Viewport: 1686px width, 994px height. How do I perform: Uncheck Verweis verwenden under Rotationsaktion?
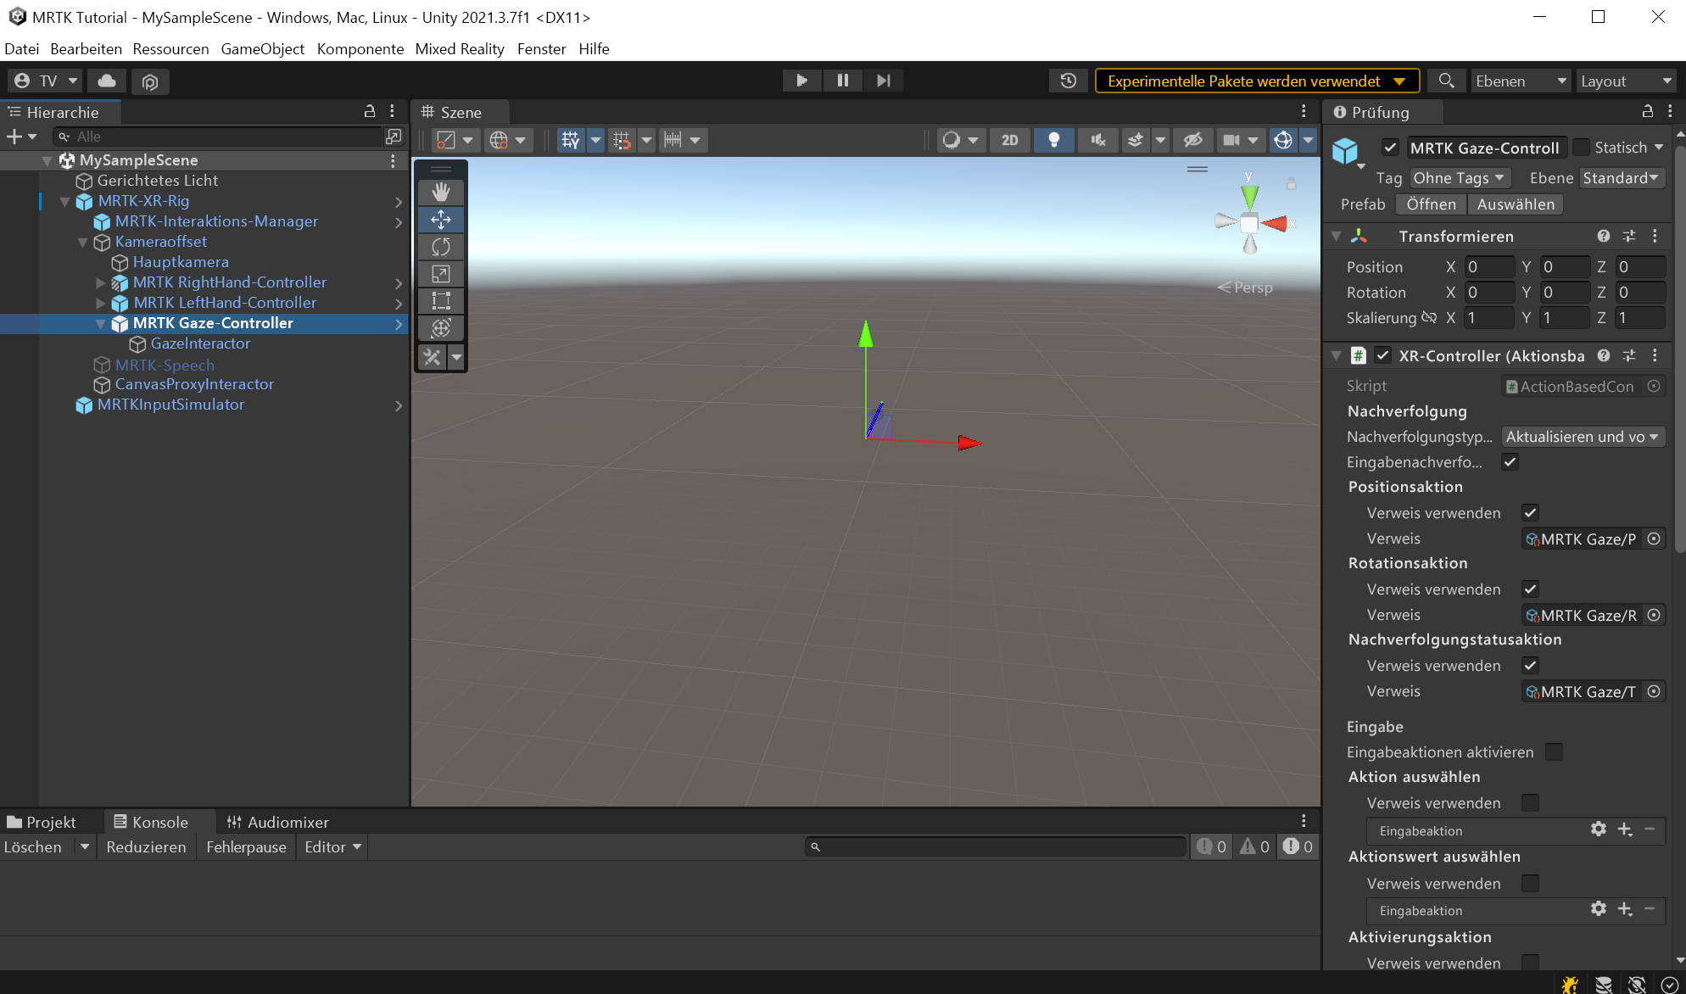pyautogui.click(x=1530, y=589)
